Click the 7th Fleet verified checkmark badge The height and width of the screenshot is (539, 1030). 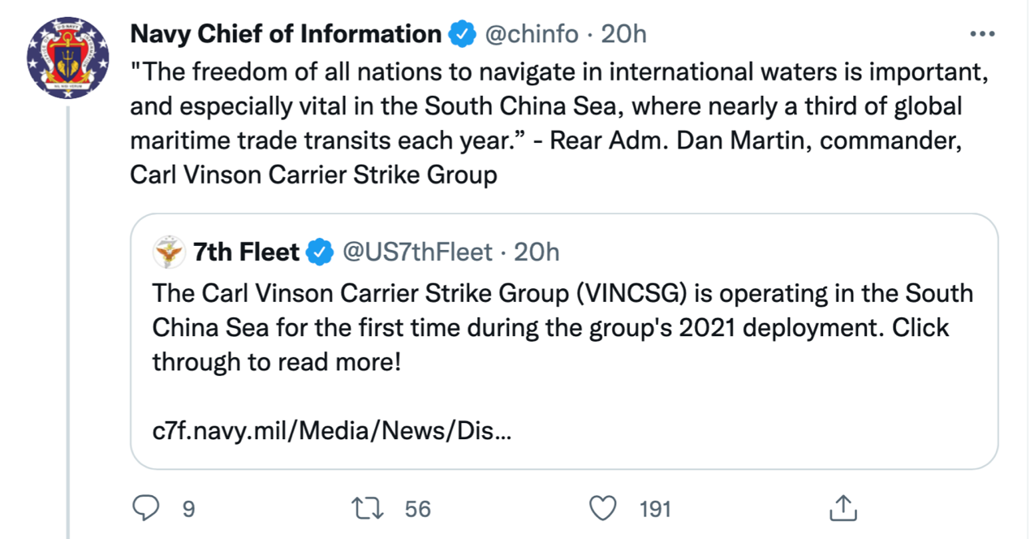(x=321, y=252)
